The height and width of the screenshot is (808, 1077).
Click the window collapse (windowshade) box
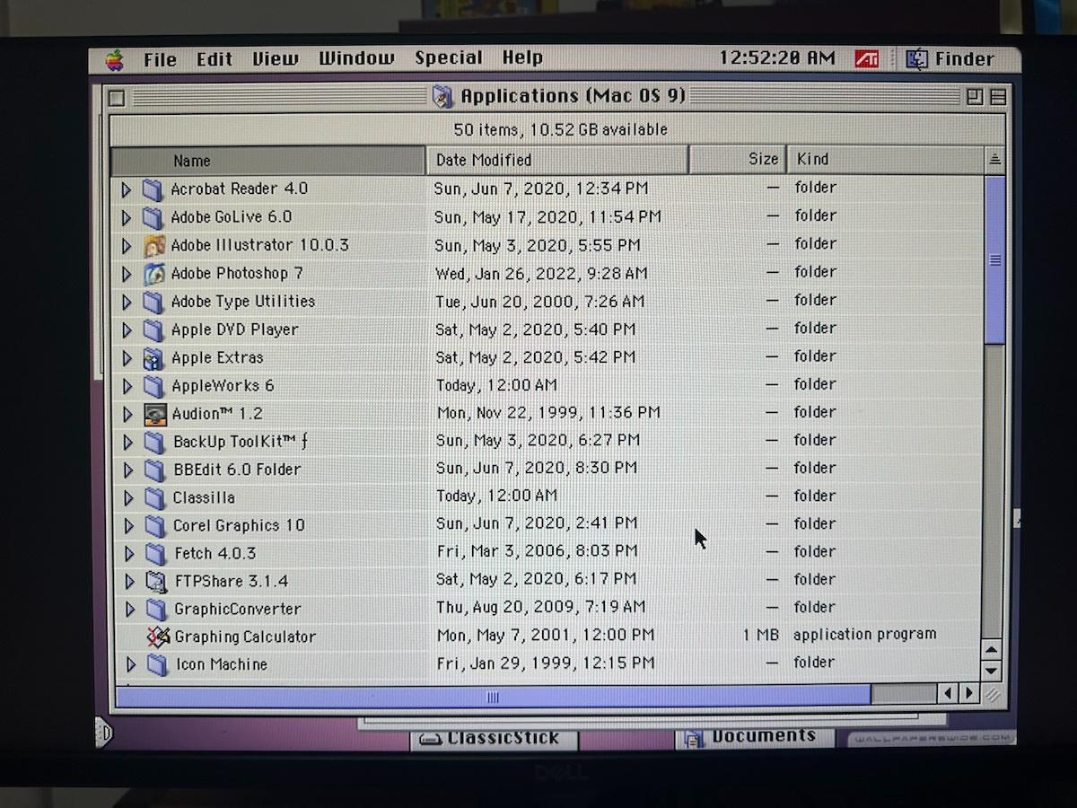(x=997, y=97)
